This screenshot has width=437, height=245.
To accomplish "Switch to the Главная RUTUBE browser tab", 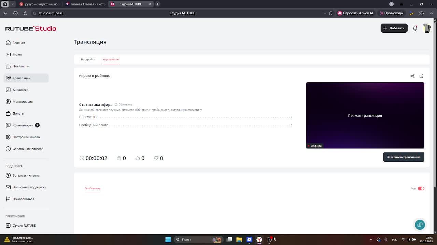I will pos(85,4).
